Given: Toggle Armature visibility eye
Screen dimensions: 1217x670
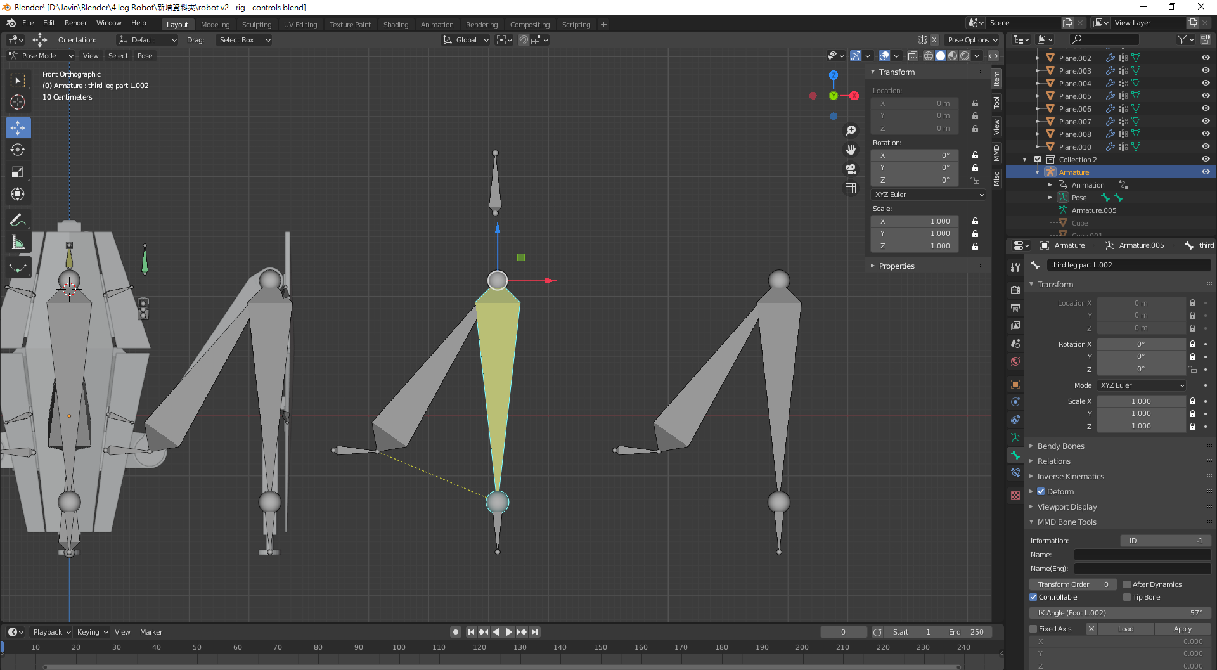Looking at the screenshot, I should tap(1206, 172).
